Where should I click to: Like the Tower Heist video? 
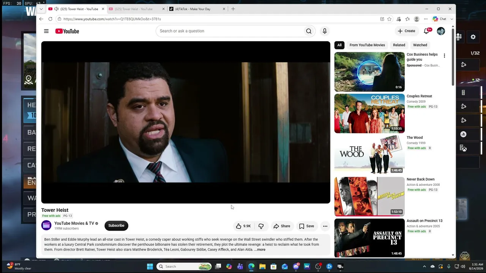coord(243,226)
